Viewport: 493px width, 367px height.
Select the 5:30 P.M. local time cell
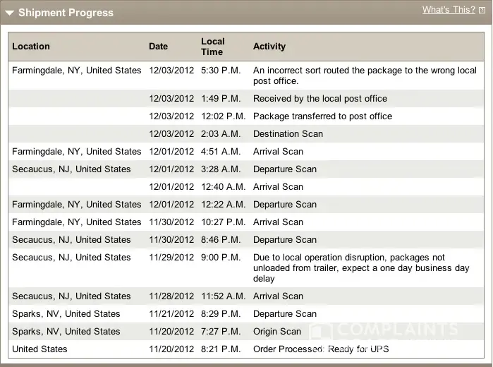click(x=220, y=71)
